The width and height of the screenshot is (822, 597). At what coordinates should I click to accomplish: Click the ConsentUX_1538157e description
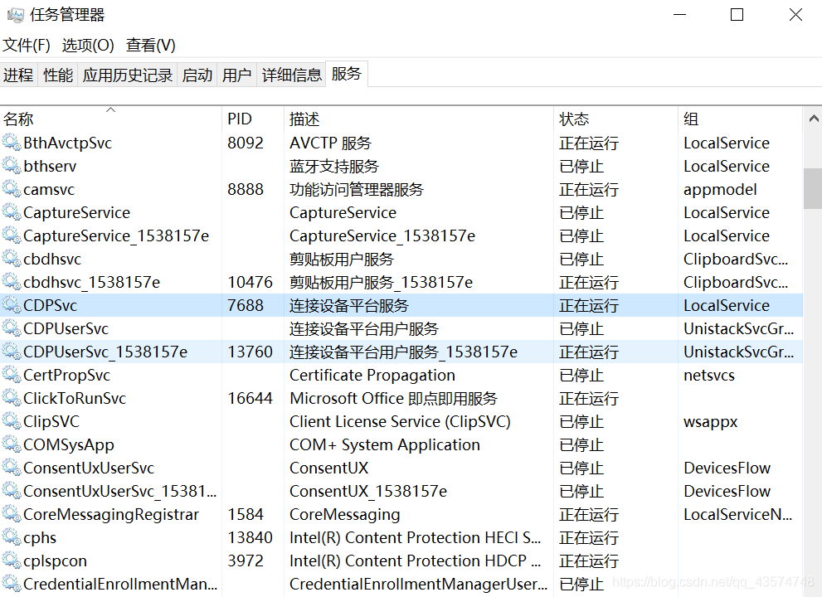(x=368, y=491)
